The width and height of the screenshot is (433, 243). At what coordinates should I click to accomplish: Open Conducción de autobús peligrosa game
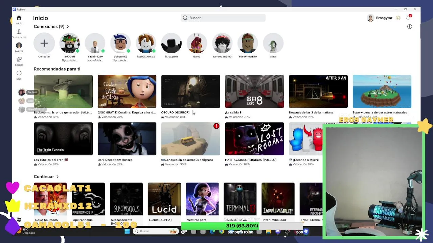click(x=191, y=139)
